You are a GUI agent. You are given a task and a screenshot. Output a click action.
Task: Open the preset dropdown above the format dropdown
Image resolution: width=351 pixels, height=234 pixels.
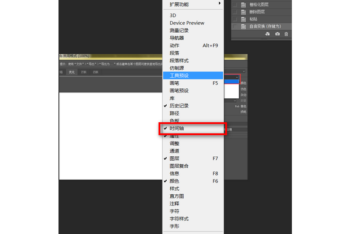[x=243, y=71]
